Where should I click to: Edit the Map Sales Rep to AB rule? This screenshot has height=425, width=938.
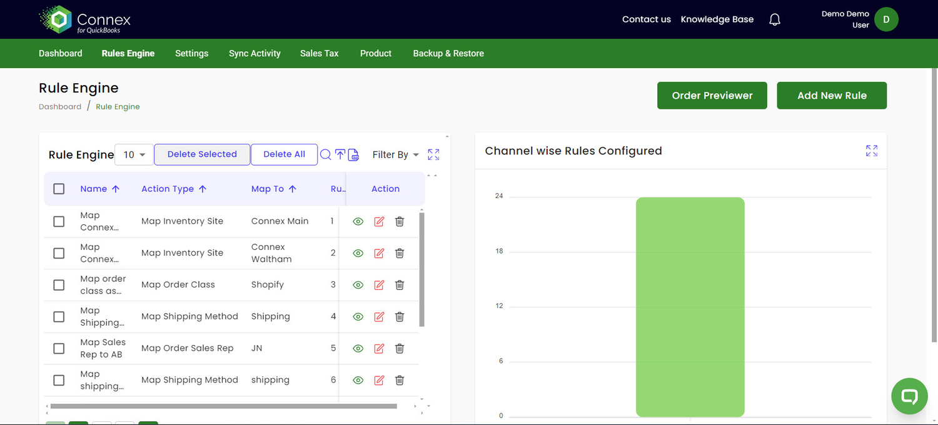tap(379, 348)
